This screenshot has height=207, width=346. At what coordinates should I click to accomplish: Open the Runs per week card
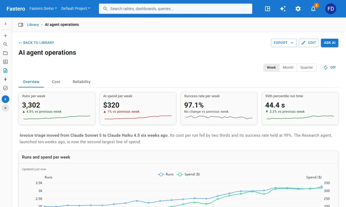click(57, 108)
